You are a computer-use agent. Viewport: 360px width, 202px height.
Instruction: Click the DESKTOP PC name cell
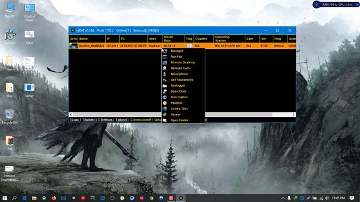133,46
